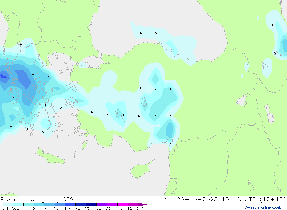Select the '4' precipitation value on the map

point(33,74)
